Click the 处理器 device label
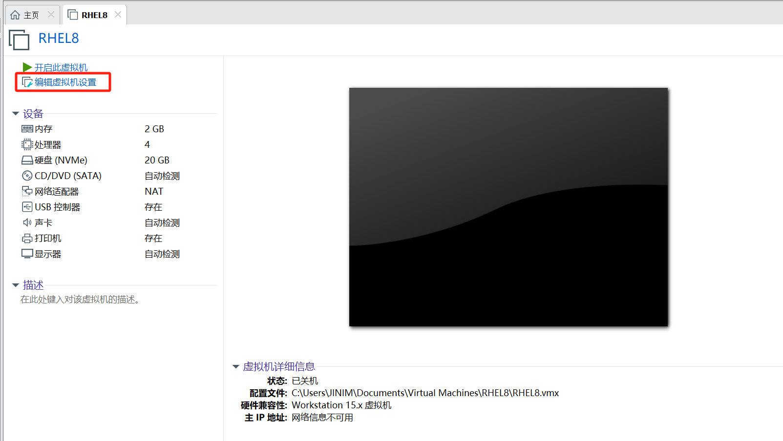Viewport: 783px width, 441px height. tap(48, 144)
